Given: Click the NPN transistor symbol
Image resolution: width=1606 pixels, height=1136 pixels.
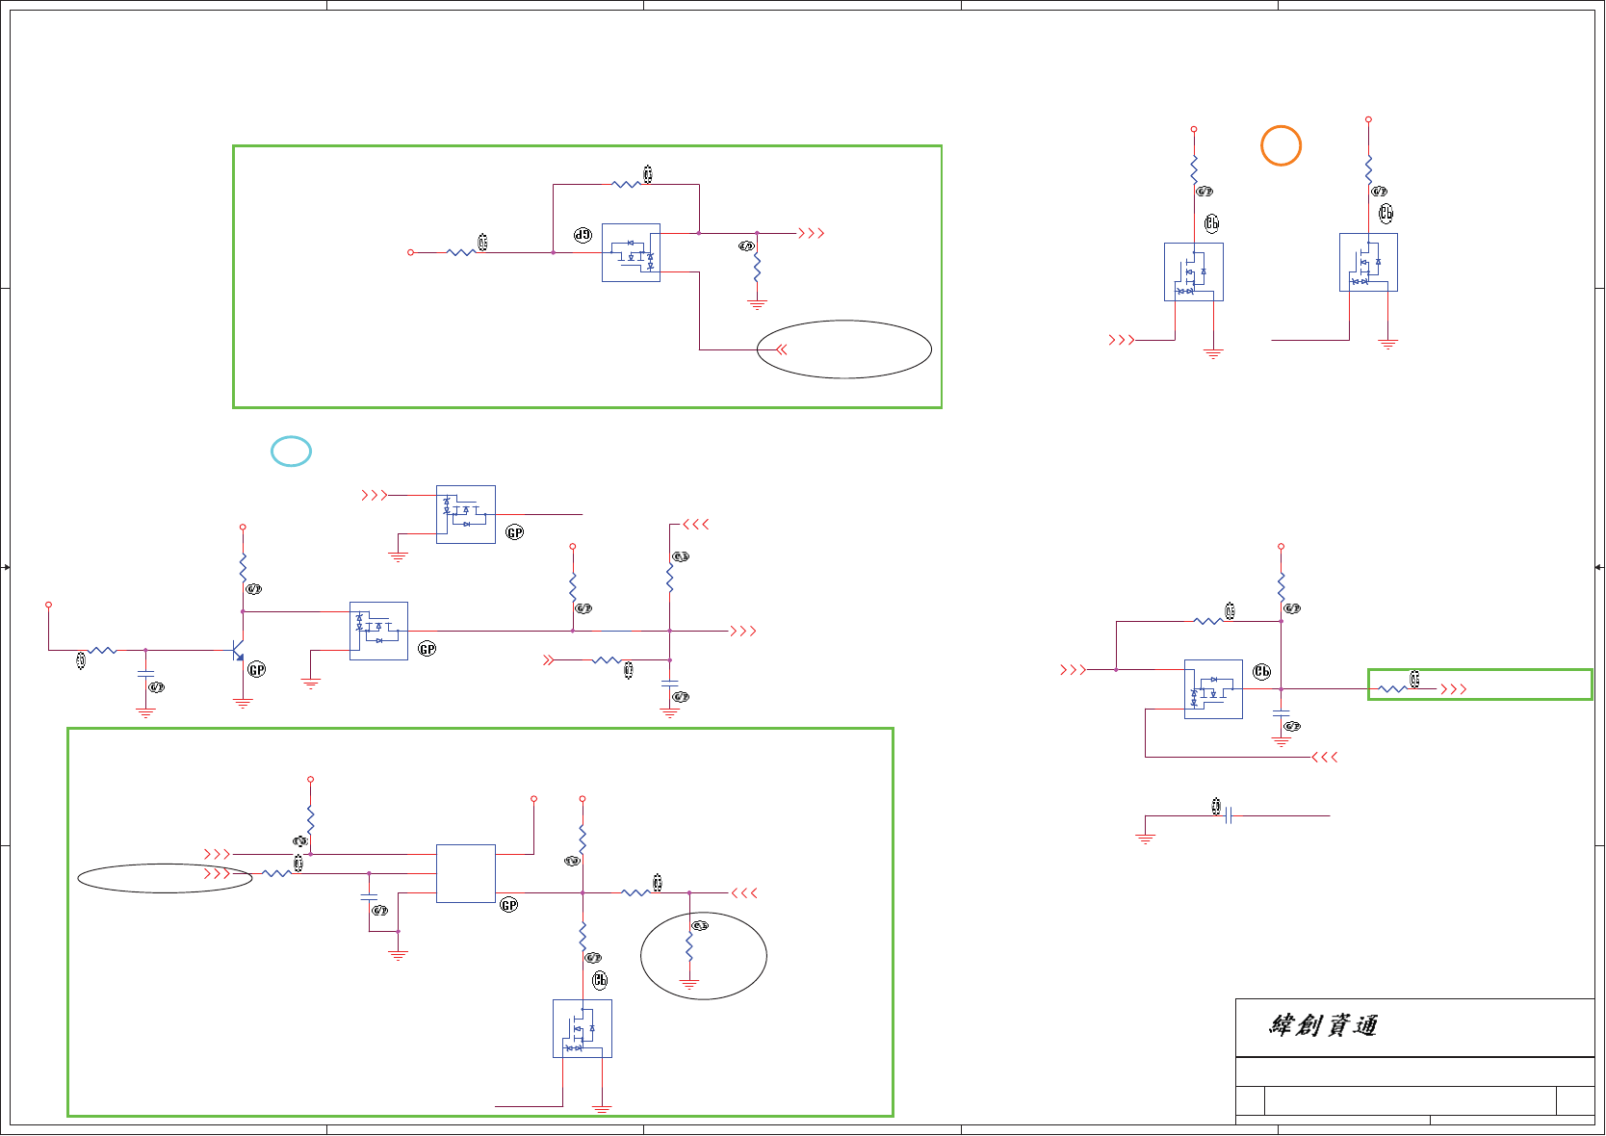Looking at the screenshot, I should 238,651.
